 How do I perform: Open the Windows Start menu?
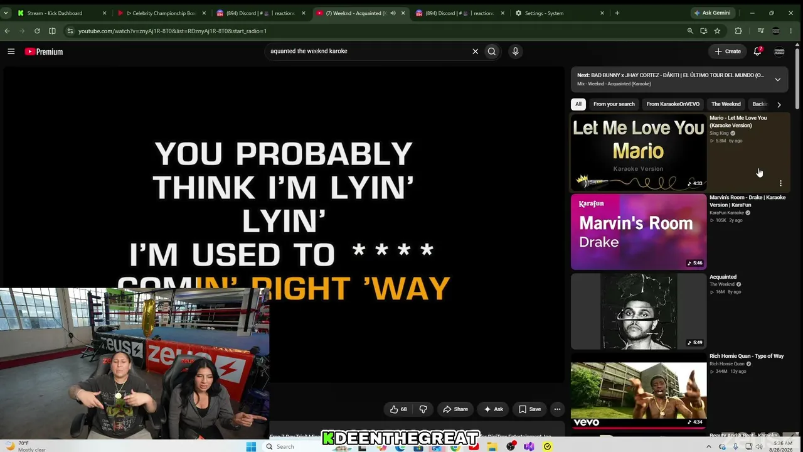251,446
